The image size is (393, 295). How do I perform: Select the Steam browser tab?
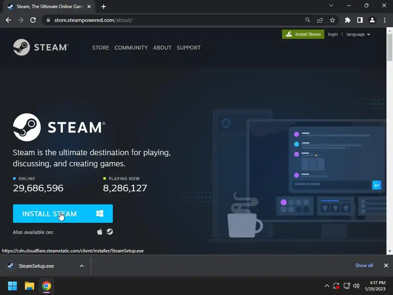pyautogui.click(x=49, y=7)
